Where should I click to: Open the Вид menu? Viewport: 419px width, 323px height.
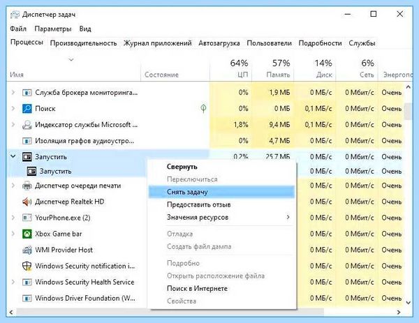tap(85, 29)
